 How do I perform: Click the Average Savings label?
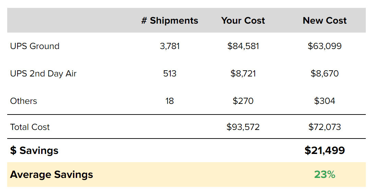(x=51, y=175)
